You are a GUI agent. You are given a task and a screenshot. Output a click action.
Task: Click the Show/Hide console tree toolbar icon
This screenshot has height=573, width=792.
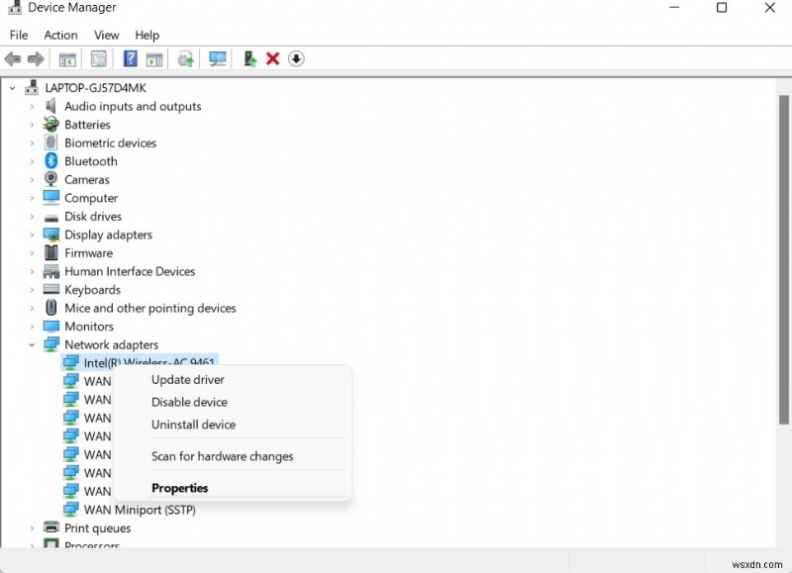coord(67,59)
